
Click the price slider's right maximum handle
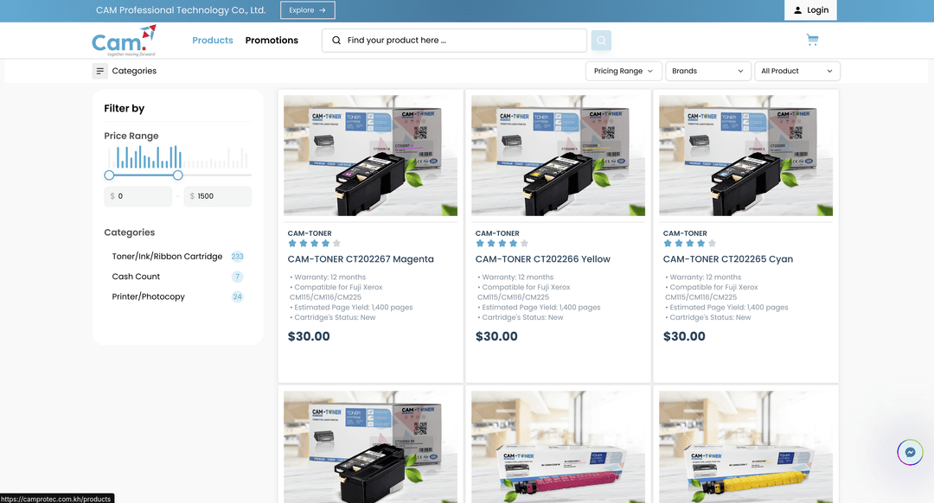pyautogui.click(x=177, y=175)
